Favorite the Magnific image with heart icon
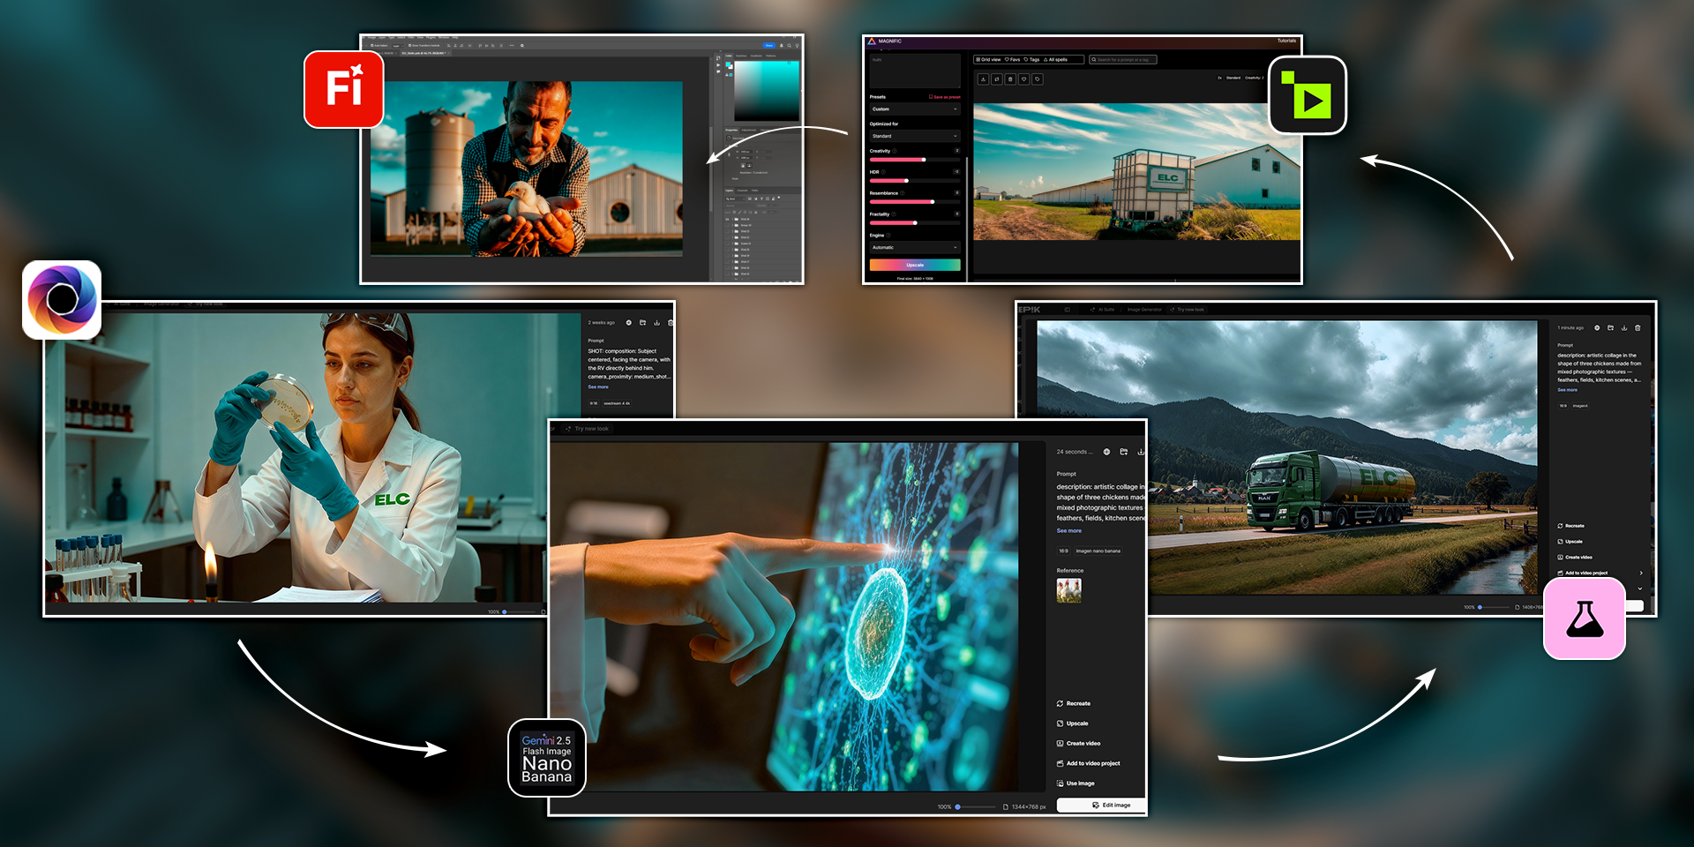1694x847 pixels. click(1023, 79)
